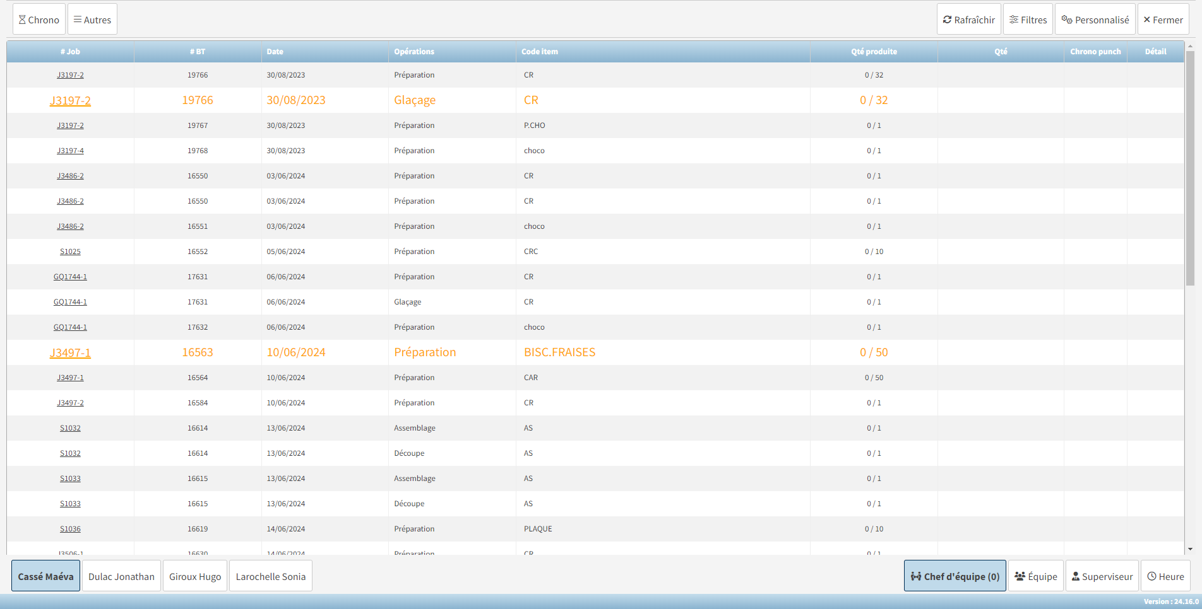Toggle the Chef d'équipe (0) button
1202x609 pixels.
tap(955, 576)
